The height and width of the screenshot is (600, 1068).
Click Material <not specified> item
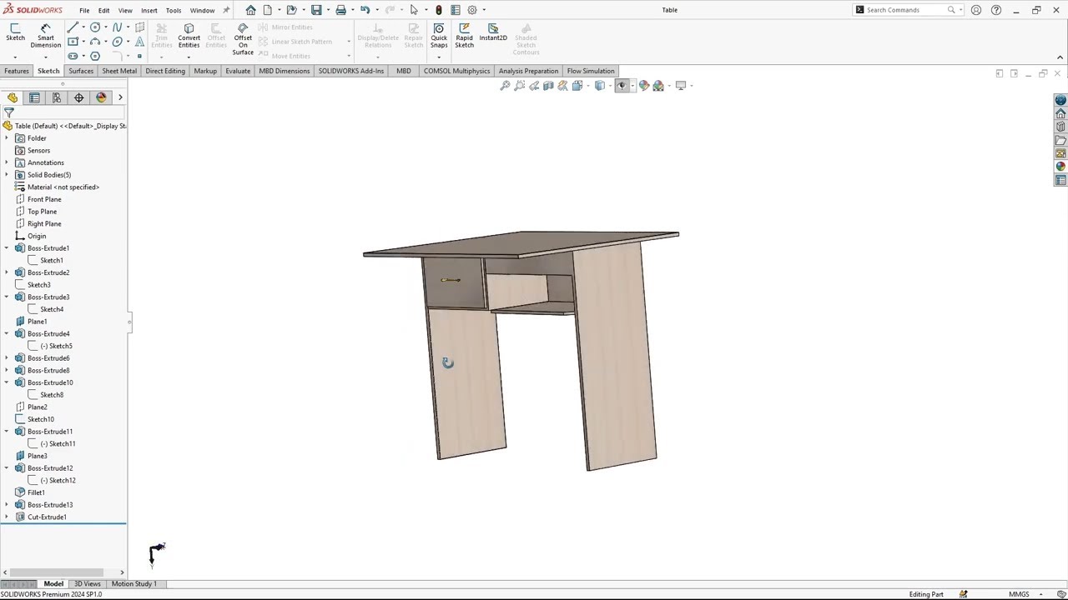click(x=63, y=187)
